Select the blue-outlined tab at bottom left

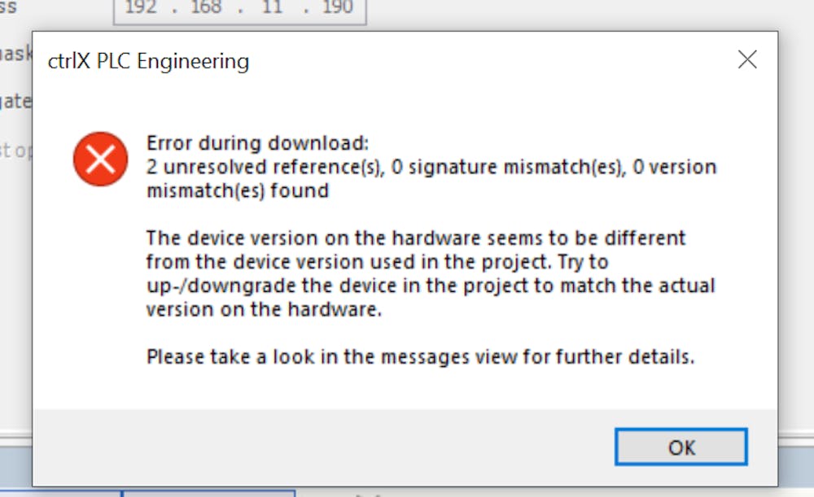click(208, 492)
